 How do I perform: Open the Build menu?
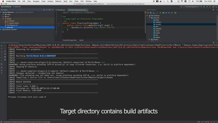(x=65, y=1)
